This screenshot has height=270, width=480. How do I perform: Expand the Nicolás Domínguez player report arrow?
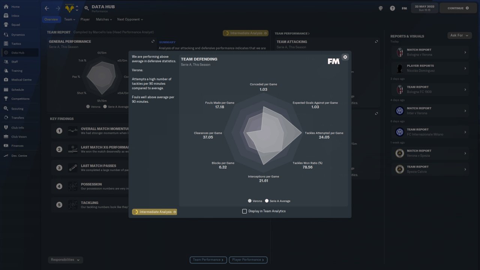tap(465, 68)
